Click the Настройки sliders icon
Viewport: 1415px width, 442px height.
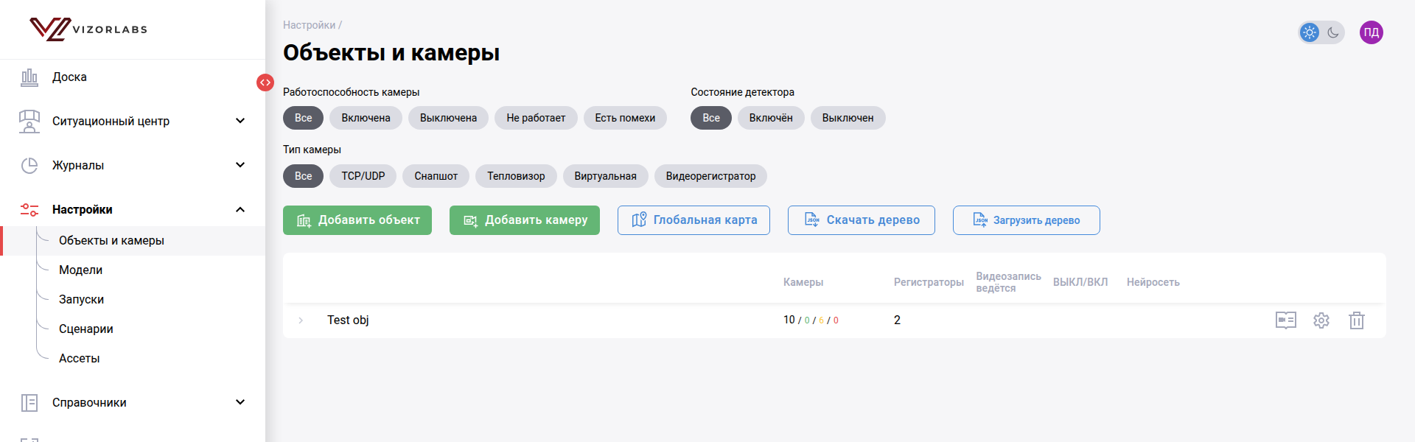click(29, 210)
